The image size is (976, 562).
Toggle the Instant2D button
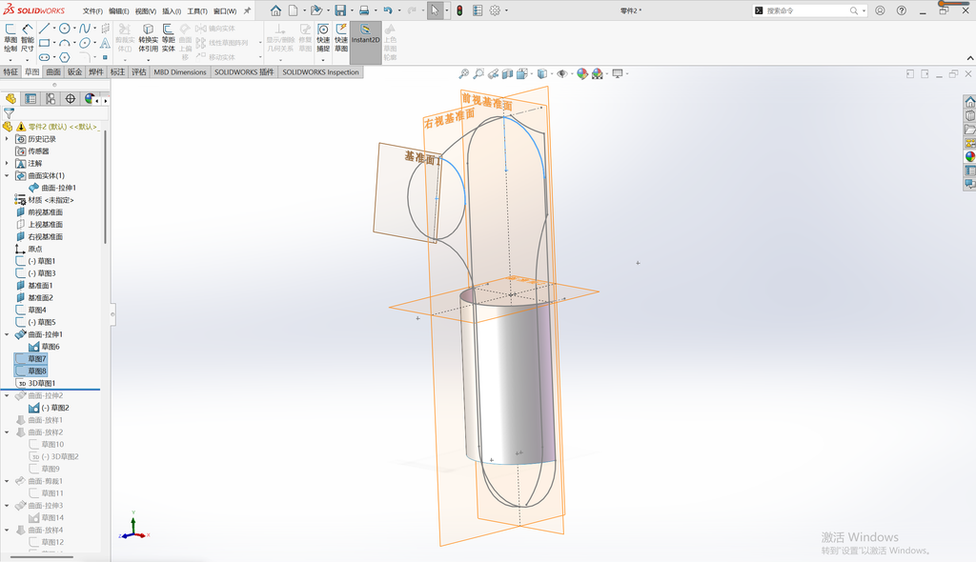(365, 34)
